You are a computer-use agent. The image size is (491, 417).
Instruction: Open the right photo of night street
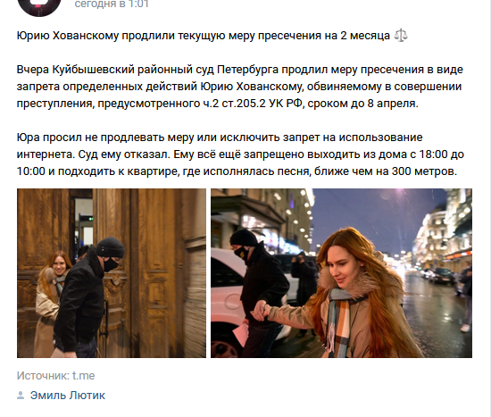click(x=341, y=273)
